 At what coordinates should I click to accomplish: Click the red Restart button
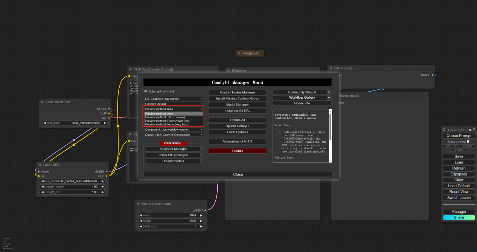[238, 151]
